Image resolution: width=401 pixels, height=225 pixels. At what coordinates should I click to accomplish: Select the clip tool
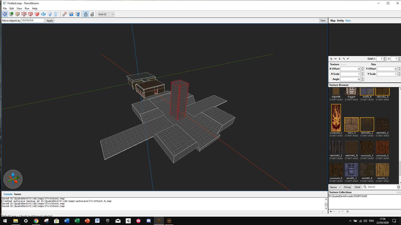pyautogui.click(x=17, y=14)
